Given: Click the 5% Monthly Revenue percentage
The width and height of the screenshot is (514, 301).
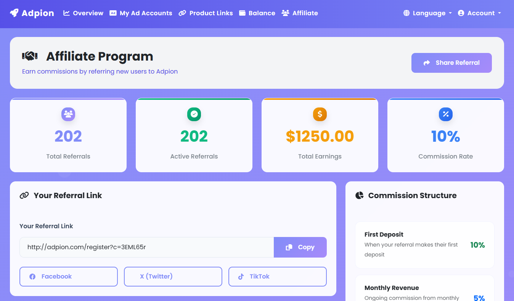Looking at the screenshot, I should click(479, 298).
